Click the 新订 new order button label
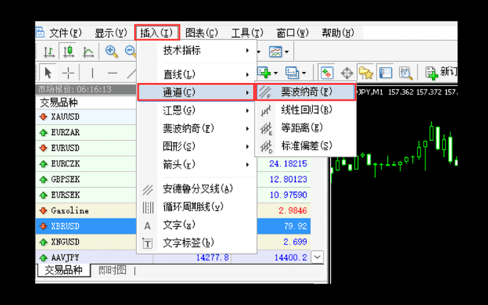Image resolution: width=488 pixels, height=305 pixels. tap(448, 72)
